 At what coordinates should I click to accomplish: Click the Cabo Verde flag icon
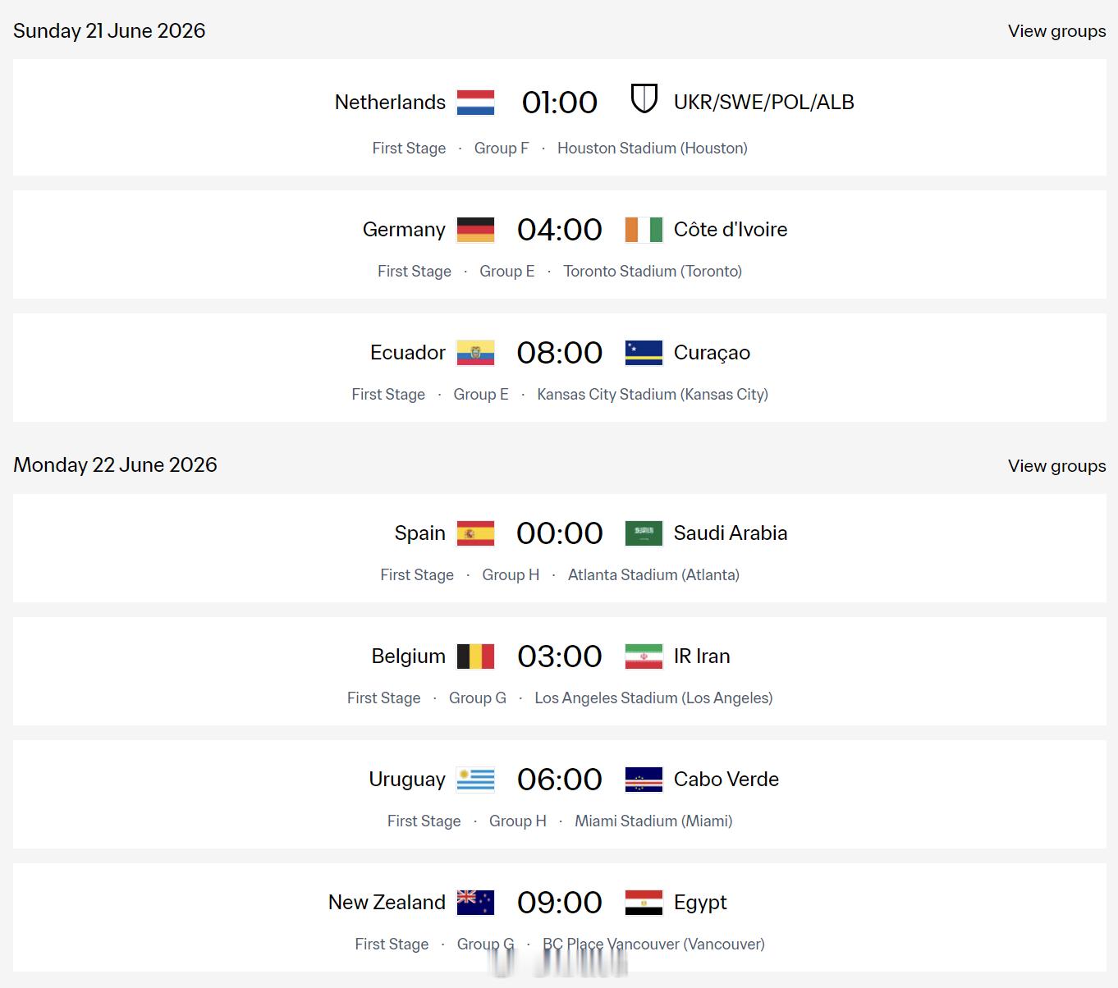[644, 780]
